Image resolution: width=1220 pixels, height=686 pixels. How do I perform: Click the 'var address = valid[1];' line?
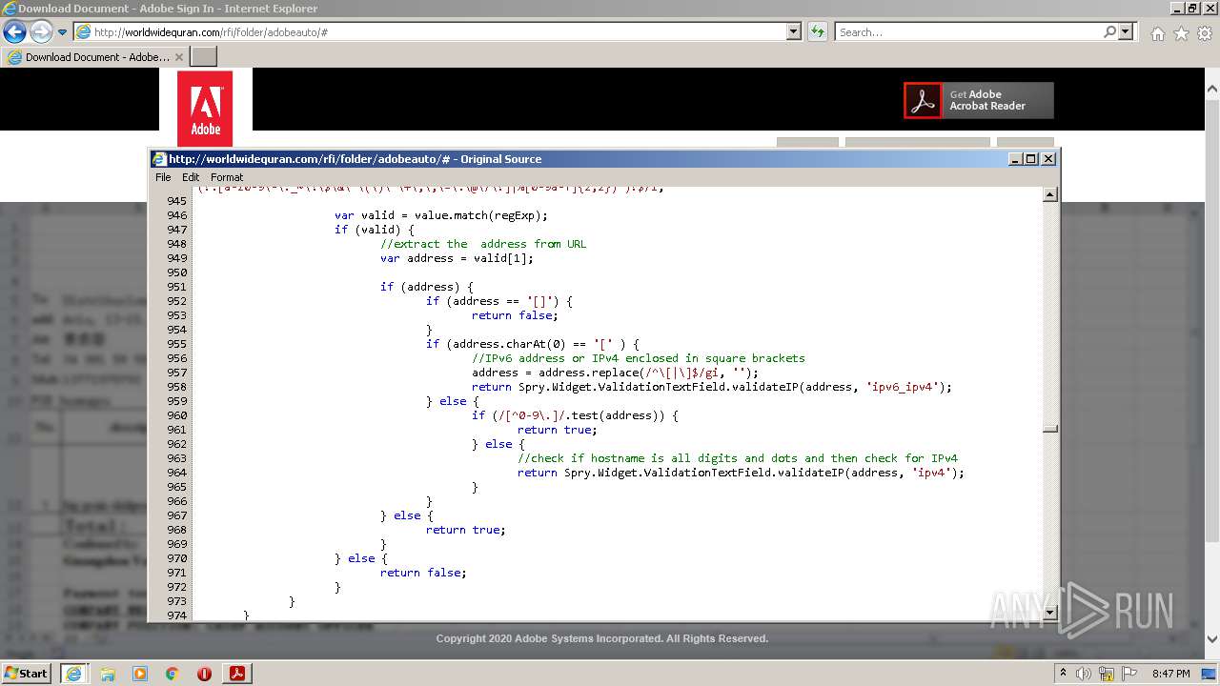point(457,258)
